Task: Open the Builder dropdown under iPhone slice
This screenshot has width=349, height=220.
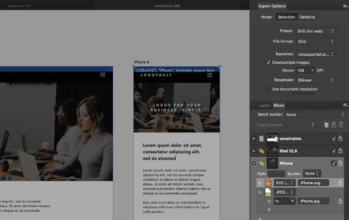Action: point(312,174)
